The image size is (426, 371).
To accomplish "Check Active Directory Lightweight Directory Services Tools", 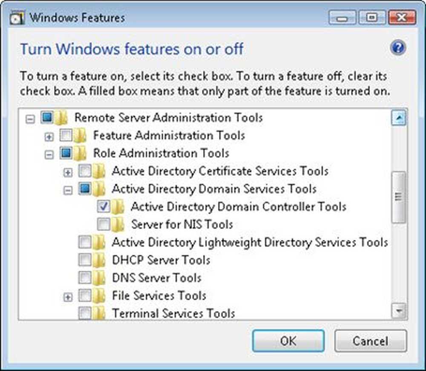I will click(84, 242).
